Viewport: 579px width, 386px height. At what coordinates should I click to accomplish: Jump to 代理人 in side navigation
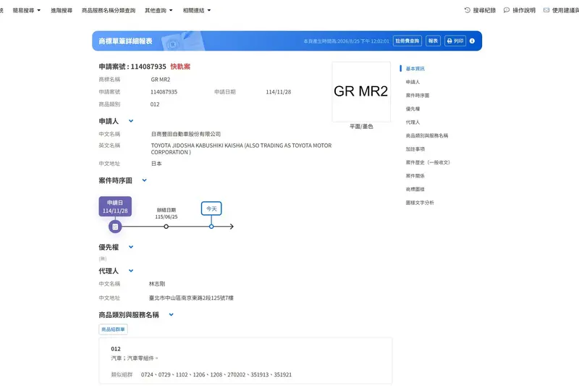(413, 122)
